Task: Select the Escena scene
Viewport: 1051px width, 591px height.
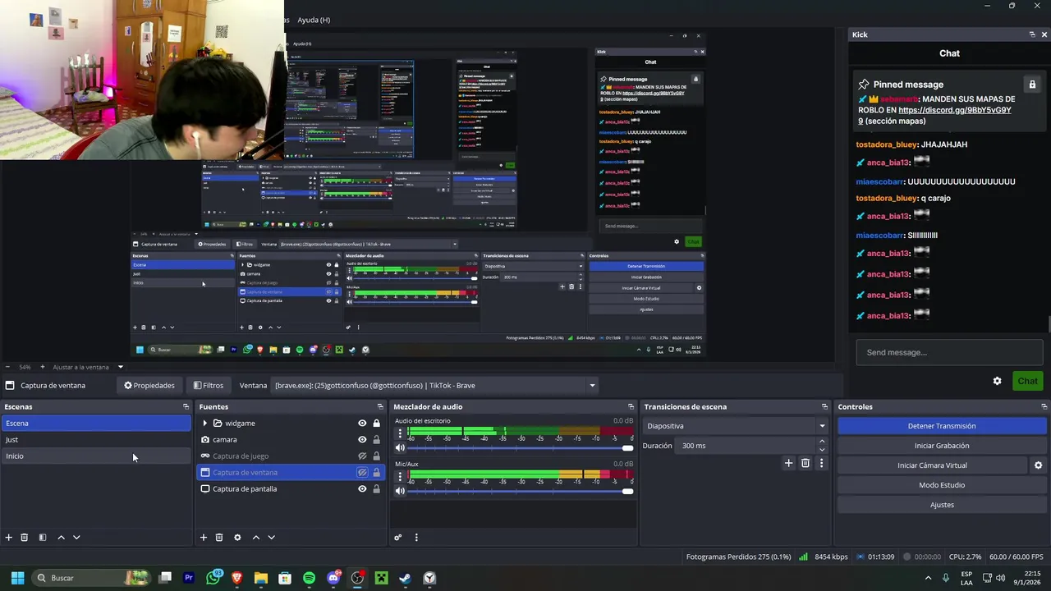Action: 96,423
